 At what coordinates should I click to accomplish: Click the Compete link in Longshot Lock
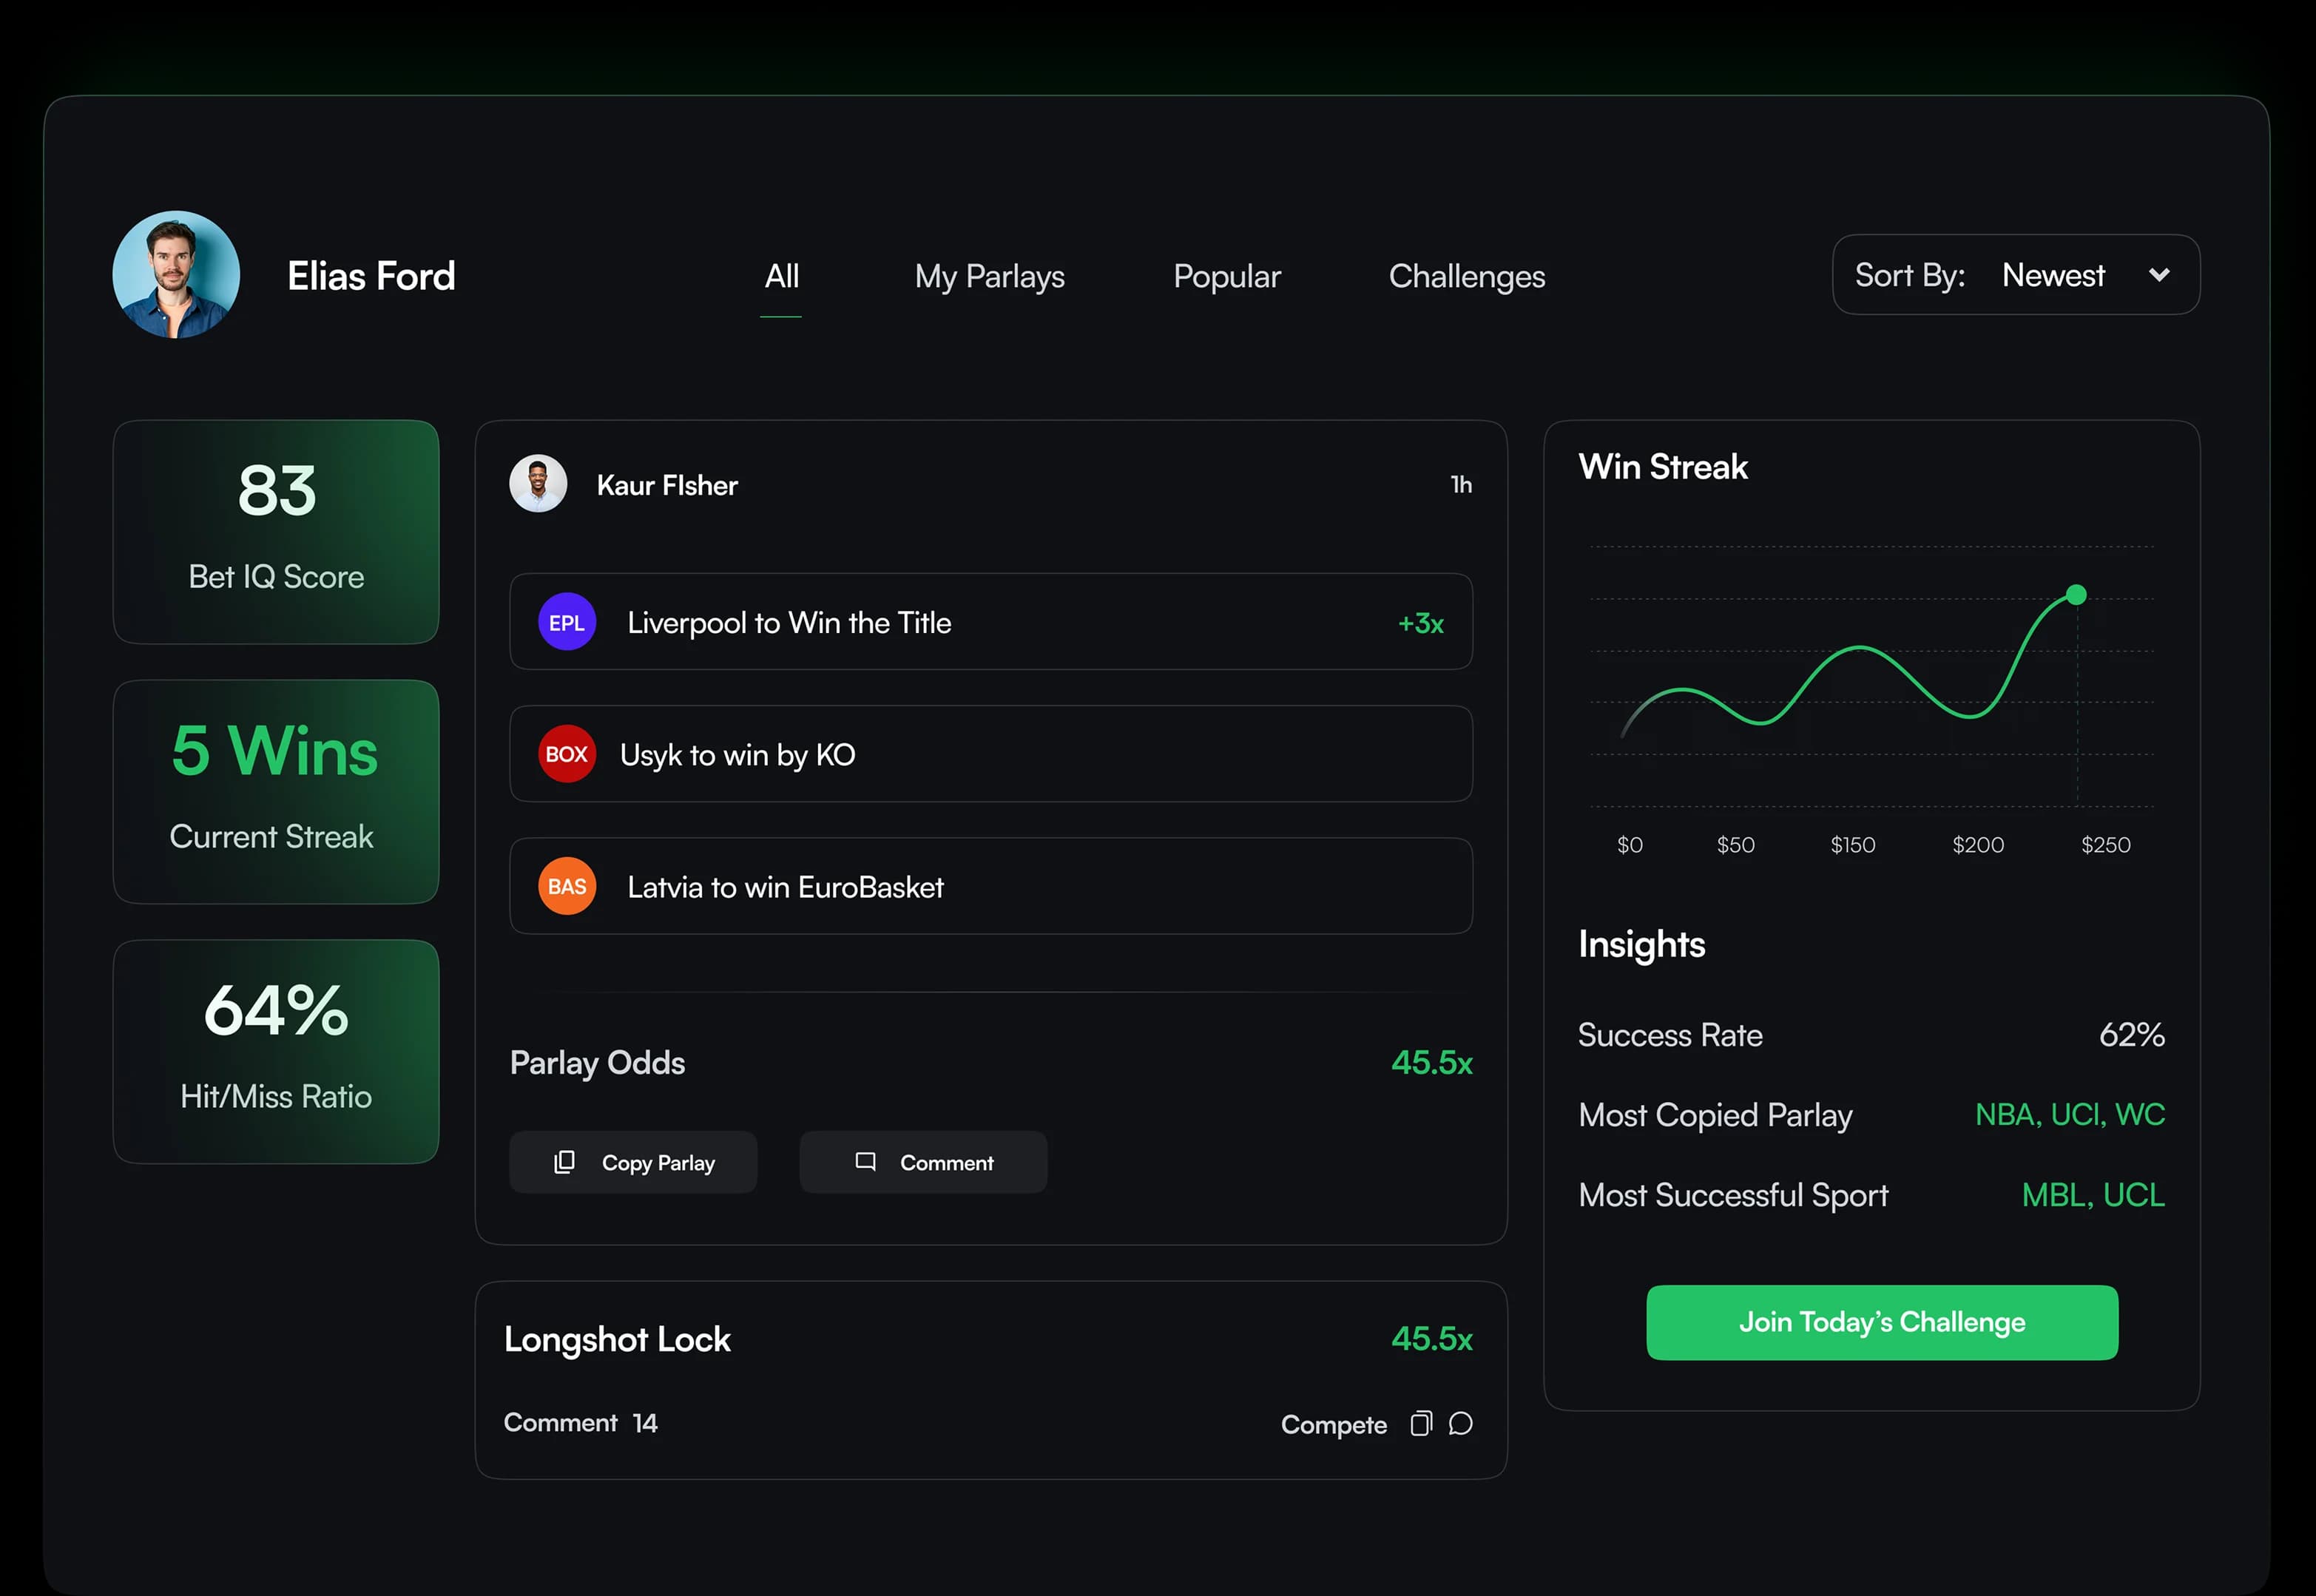pyautogui.click(x=1333, y=1424)
